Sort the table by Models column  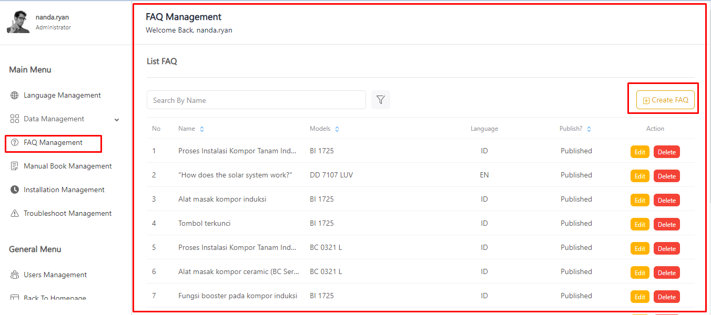(x=337, y=129)
